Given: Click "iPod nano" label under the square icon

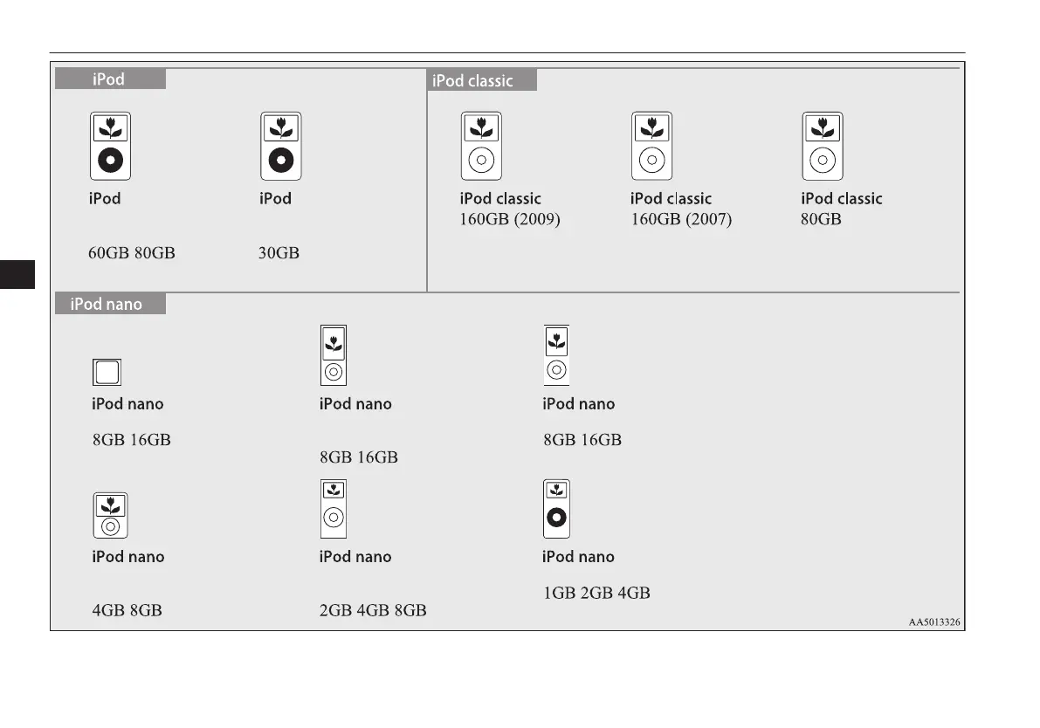Looking at the screenshot, I should [127, 404].
